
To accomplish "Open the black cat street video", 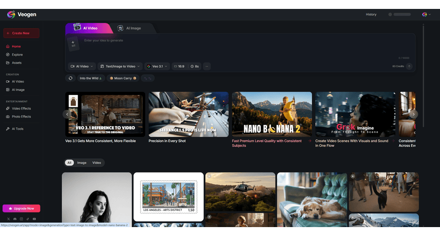I will 384,192.
